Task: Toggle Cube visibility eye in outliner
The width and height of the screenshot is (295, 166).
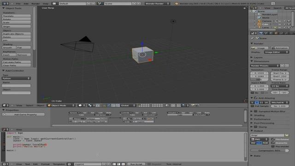Action: 280,24
